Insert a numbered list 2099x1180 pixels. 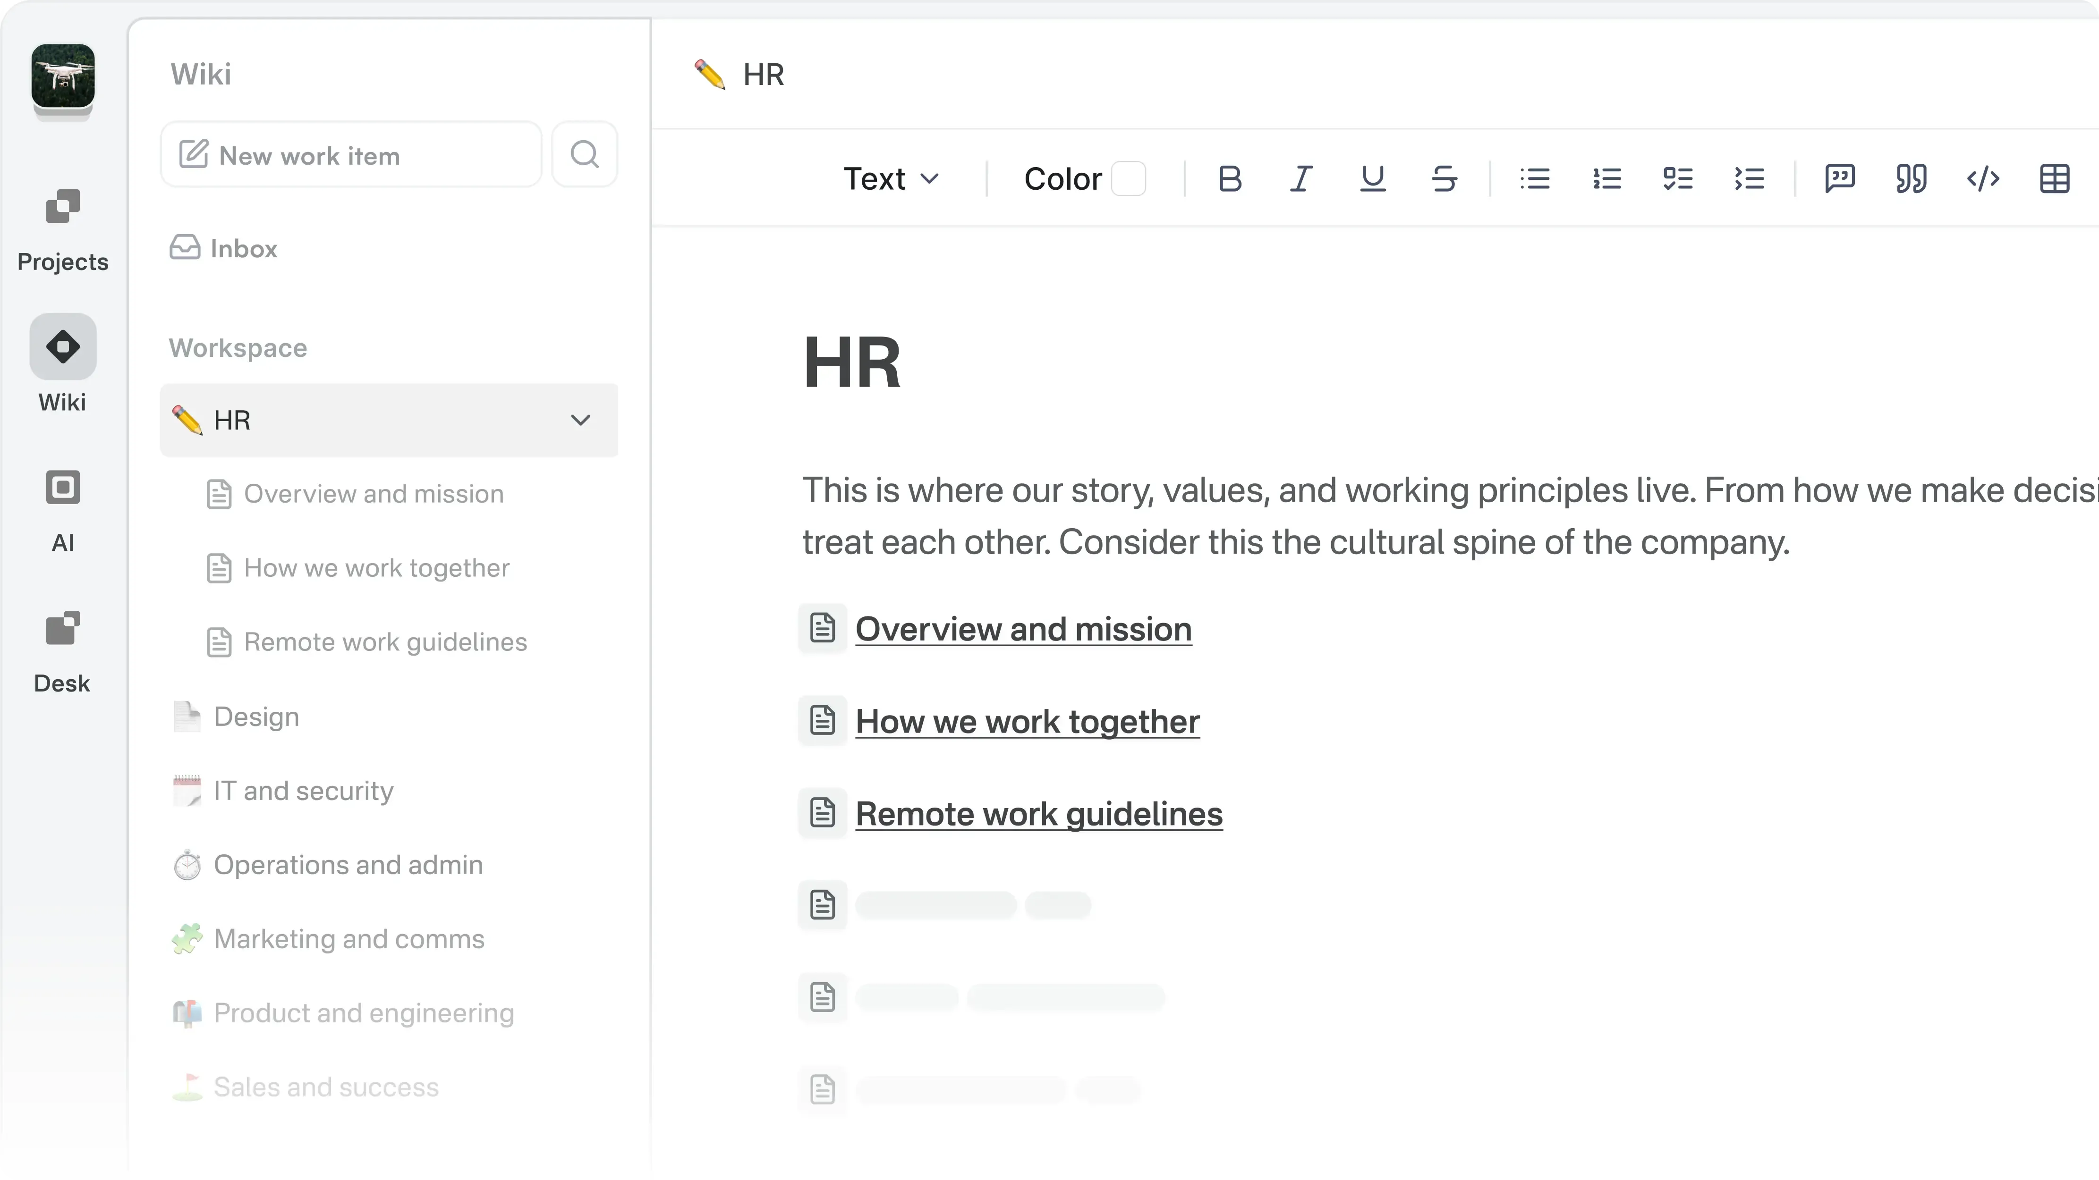1607,178
